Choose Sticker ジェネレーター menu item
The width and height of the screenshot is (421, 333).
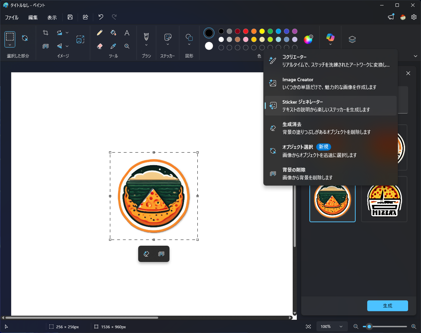coord(331,106)
